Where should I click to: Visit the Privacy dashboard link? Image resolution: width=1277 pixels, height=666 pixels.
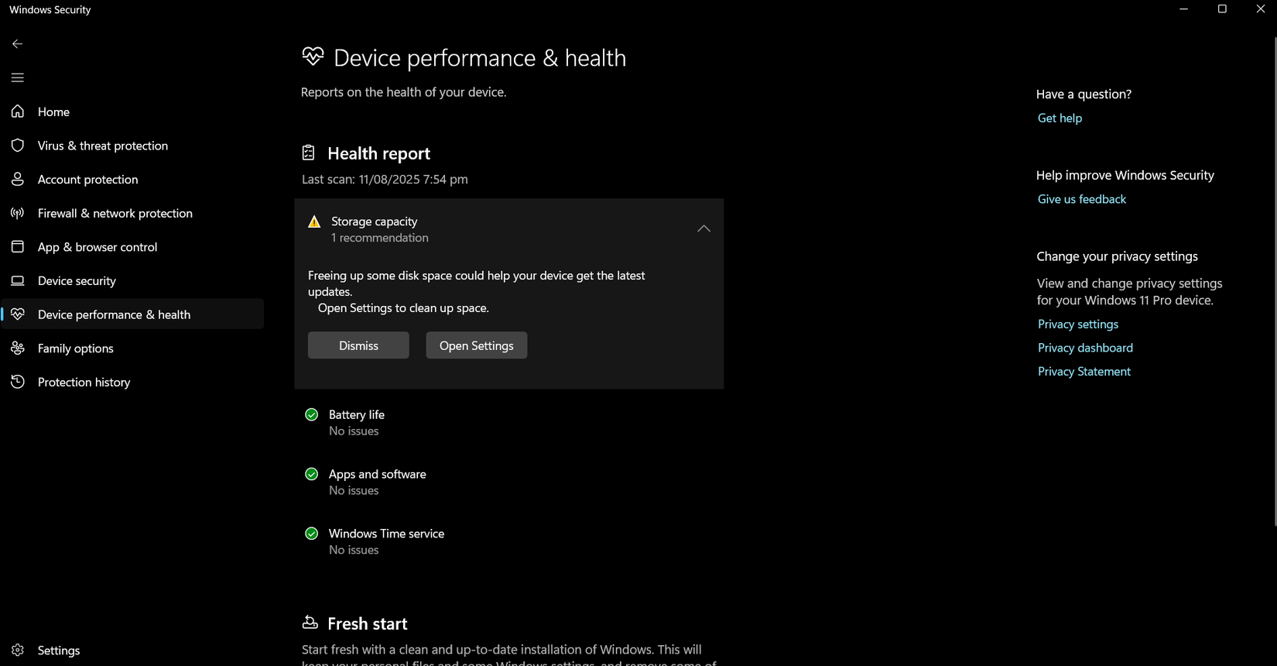[1085, 348]
